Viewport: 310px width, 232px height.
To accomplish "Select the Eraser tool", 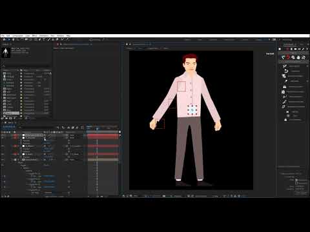I will (57, 39).
